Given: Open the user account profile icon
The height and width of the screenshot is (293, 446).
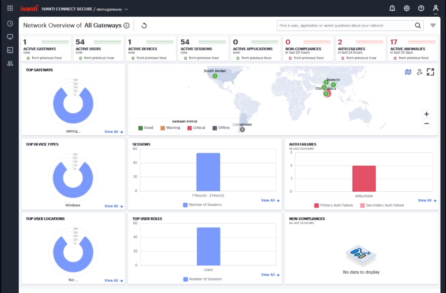Looking at the screenshot, I should (x=435, y=8).
